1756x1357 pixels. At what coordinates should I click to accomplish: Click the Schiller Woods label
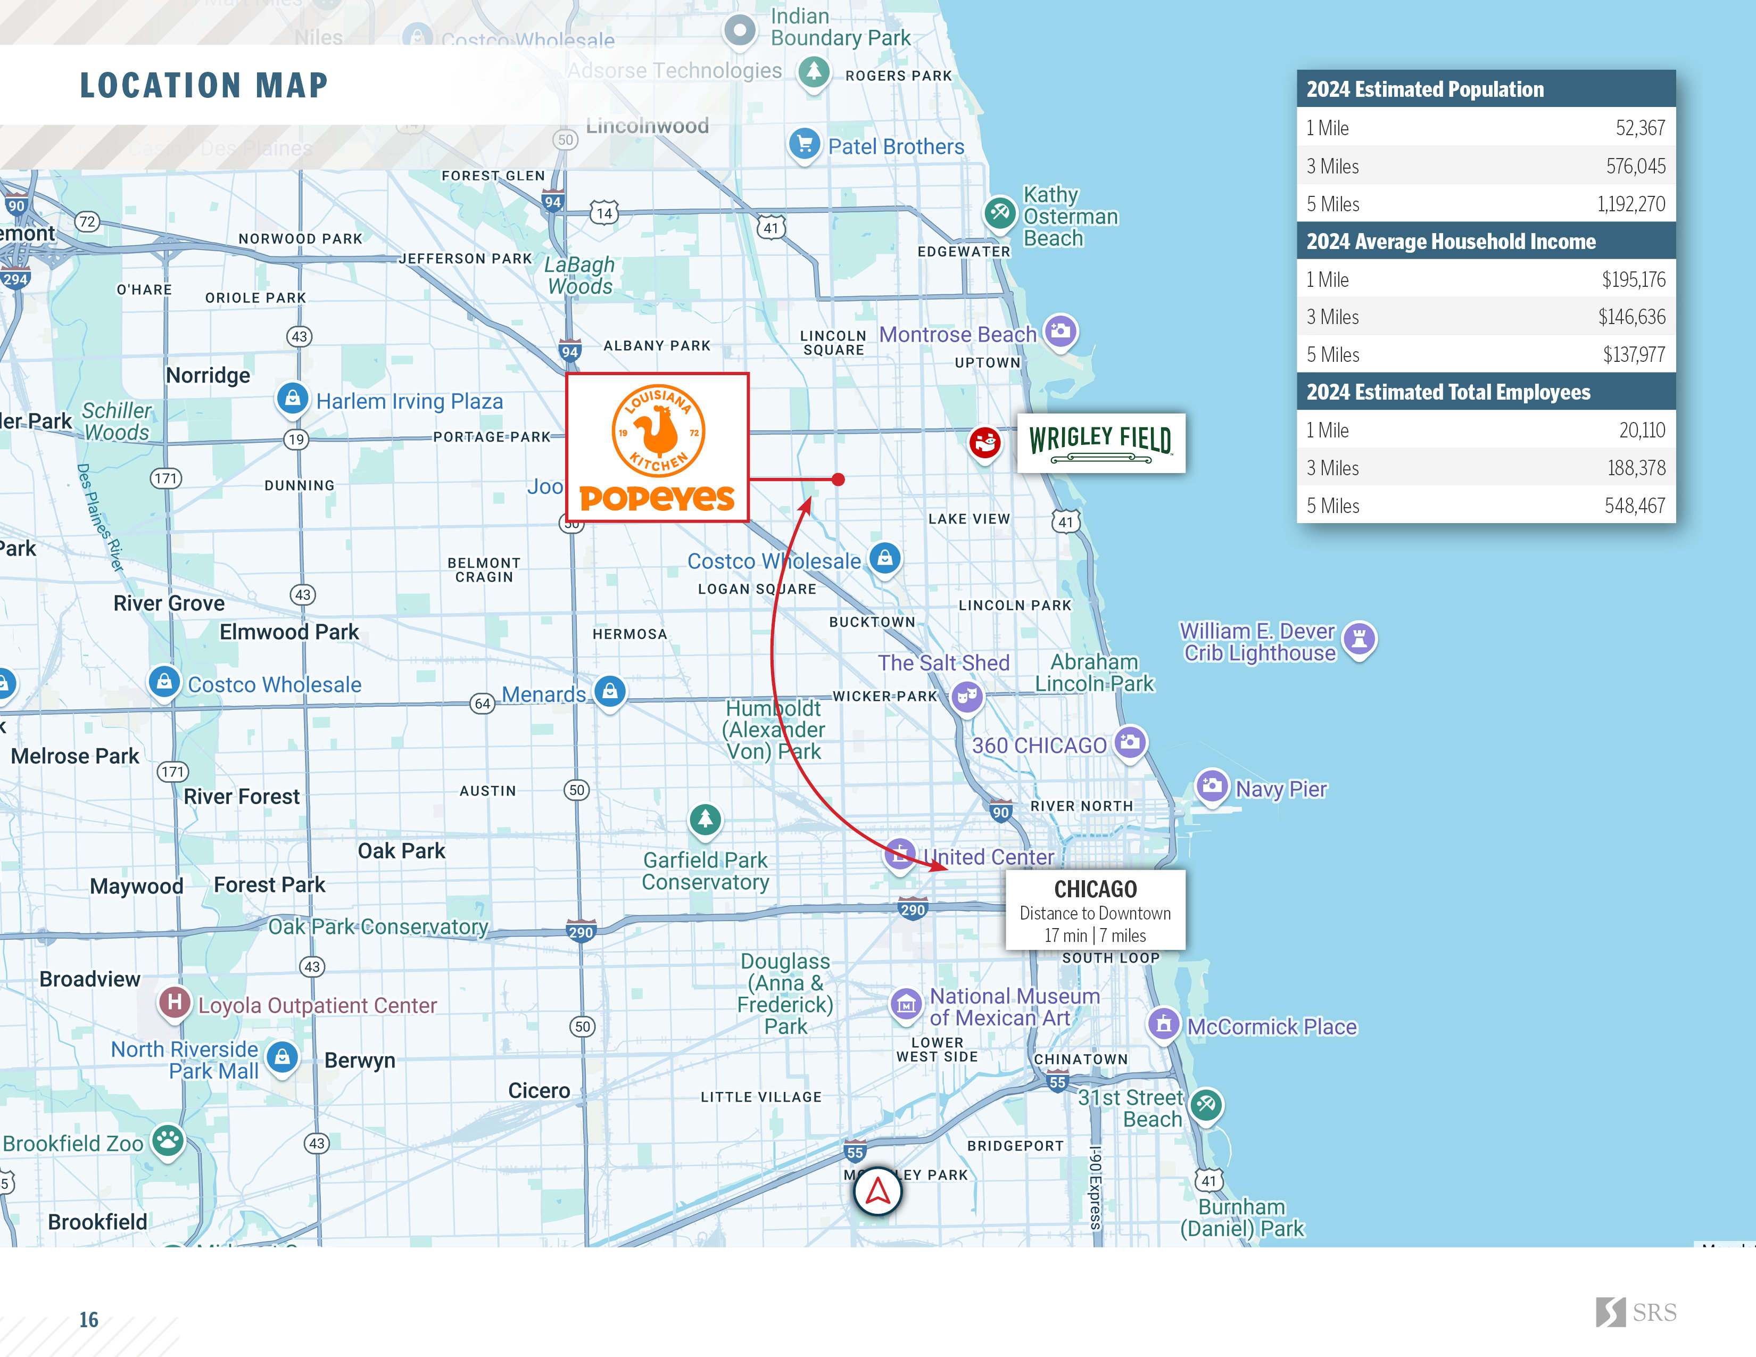pos(117,421)
